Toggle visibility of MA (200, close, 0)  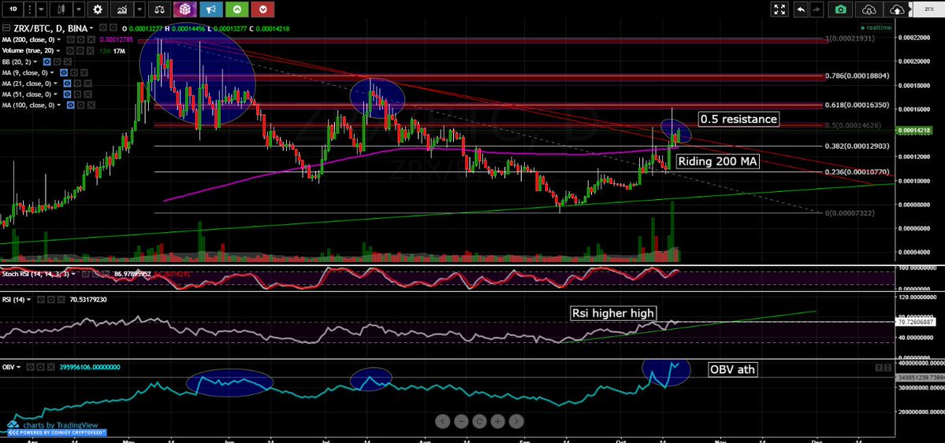(x=70, y=39)
